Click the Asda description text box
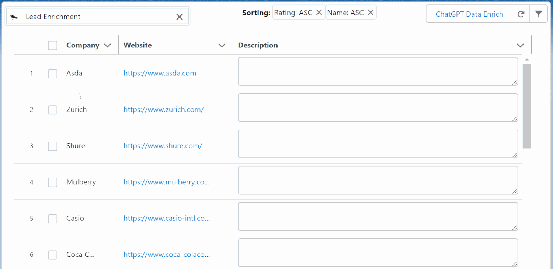The height and width of the screenshot is (269, 553). tap(378, 71)
